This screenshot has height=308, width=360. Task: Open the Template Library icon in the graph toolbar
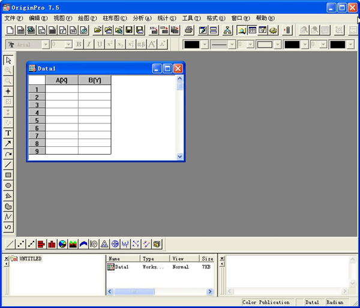pyautogui.click(x=157, y=244)
